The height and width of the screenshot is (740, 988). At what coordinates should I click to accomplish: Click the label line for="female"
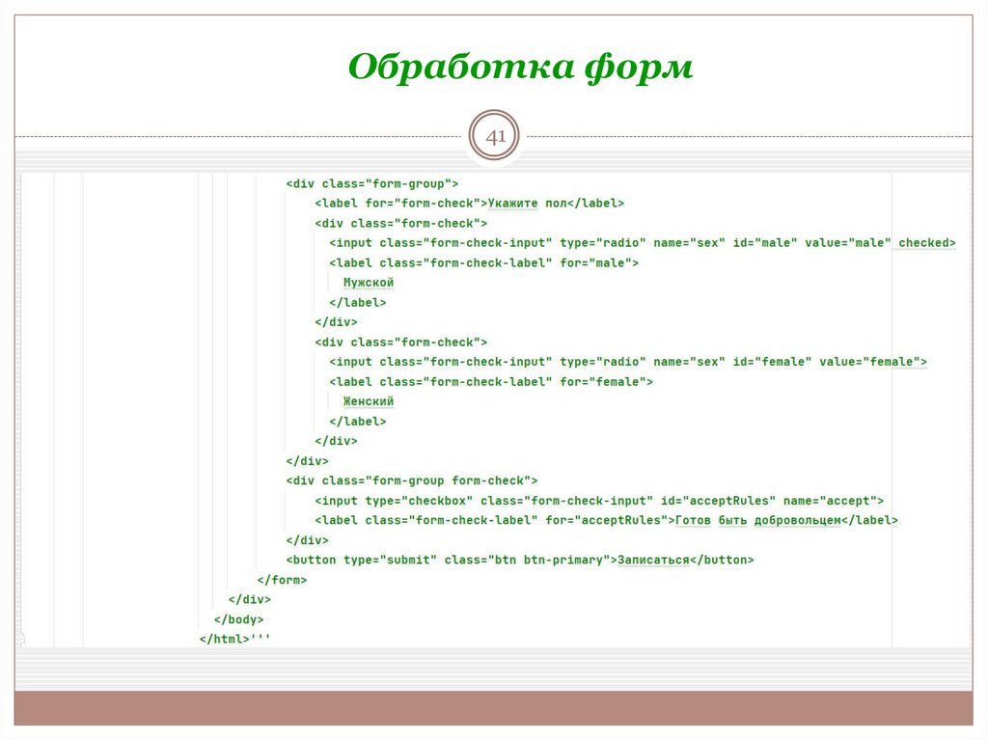click(x=491, y=382)
